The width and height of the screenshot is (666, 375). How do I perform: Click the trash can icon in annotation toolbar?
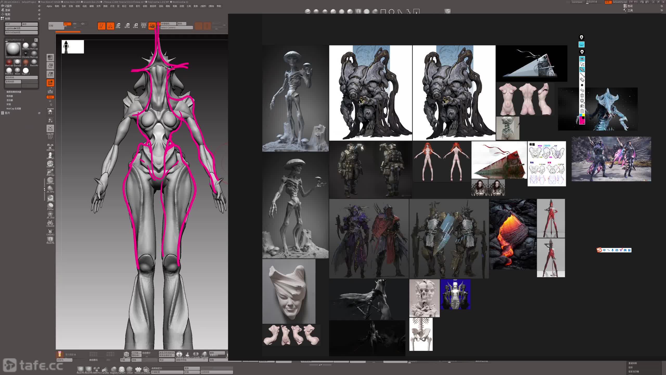tap(582, 96)
